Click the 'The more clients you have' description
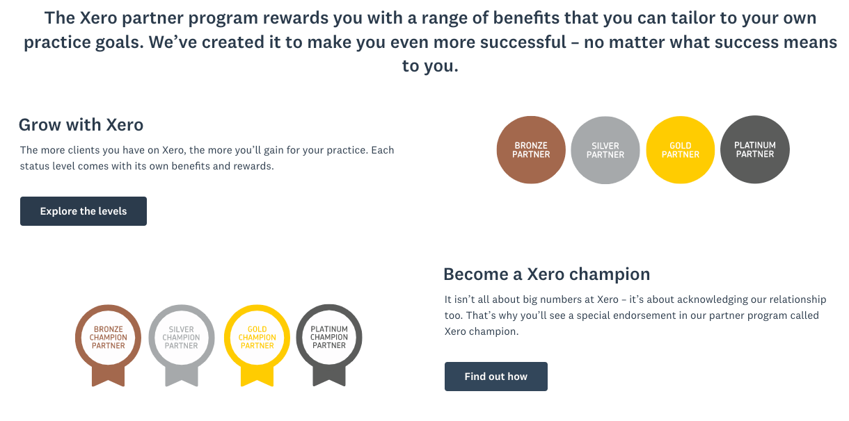Screen dimensions: 849x421 207,158
